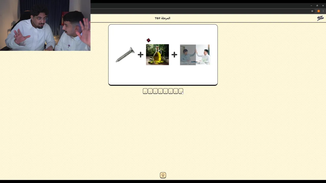The image size is (326, 183).
Task: Minimize the browser window
Action: pyautogui.click(x=311, y=6)
